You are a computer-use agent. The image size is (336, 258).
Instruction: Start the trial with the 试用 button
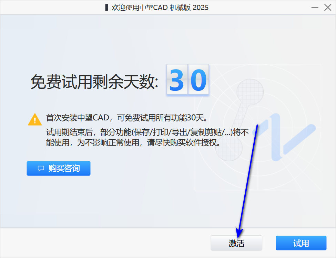pos(301,243)
